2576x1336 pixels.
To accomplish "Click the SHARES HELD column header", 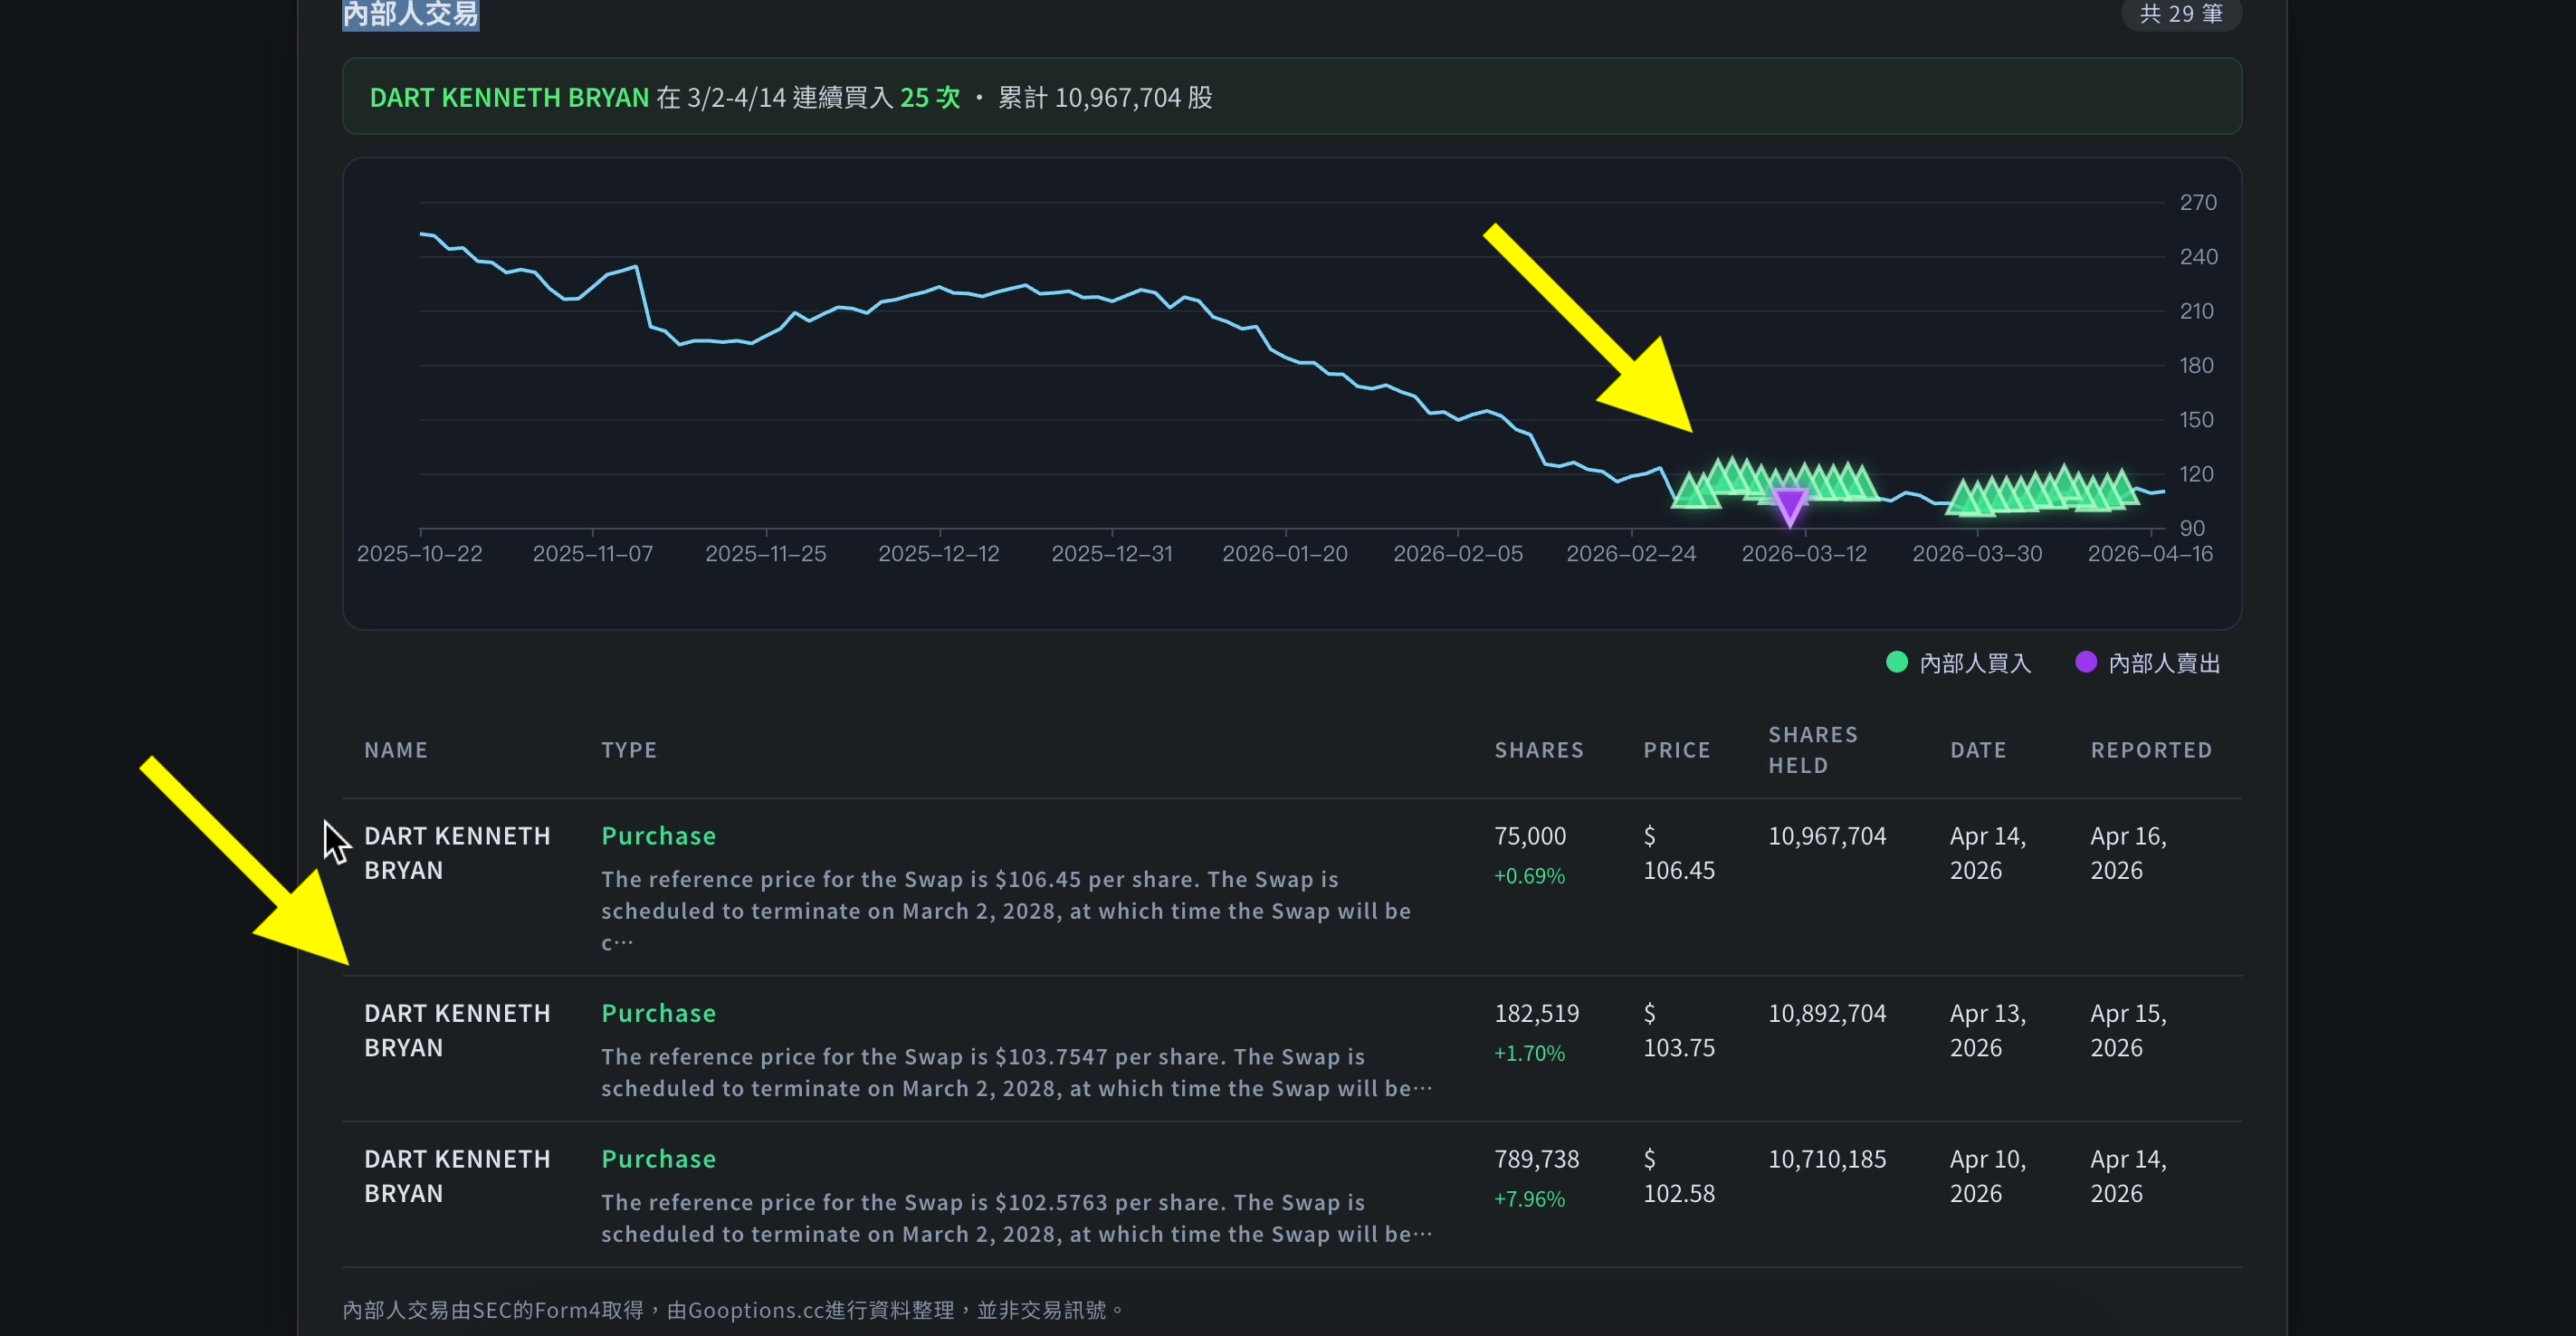I will point(1813,750).
